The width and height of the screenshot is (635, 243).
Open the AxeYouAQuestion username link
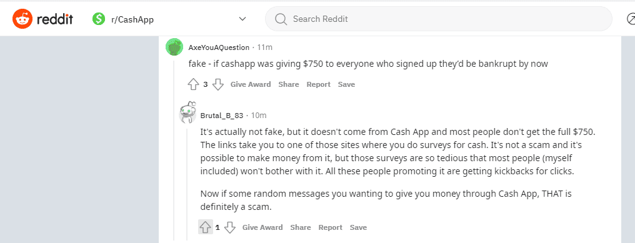point(219,47)
